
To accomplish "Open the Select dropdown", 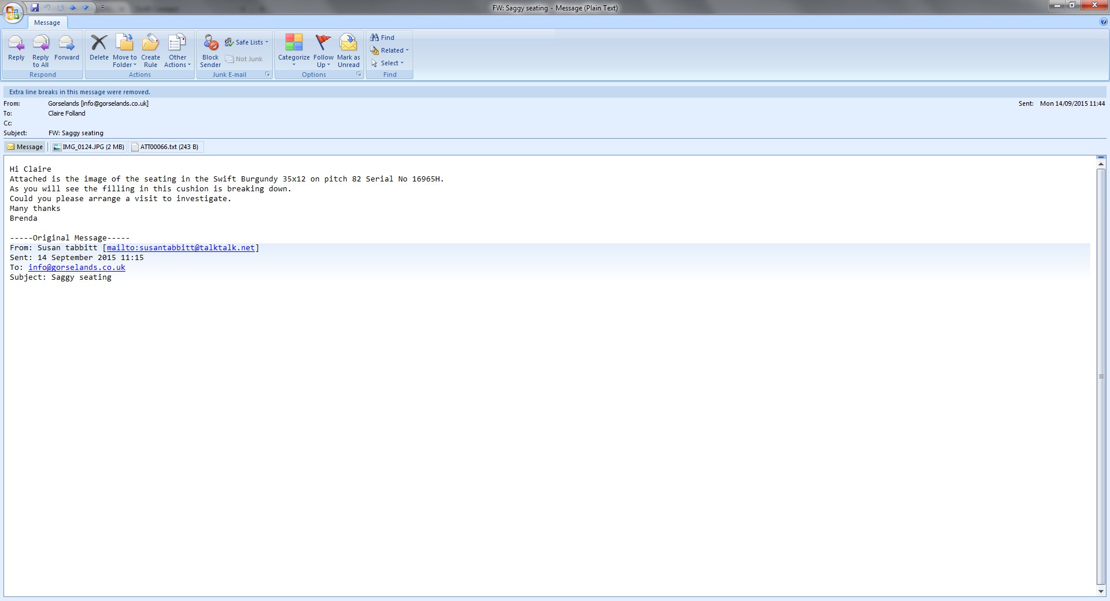I will click(387, 63).
